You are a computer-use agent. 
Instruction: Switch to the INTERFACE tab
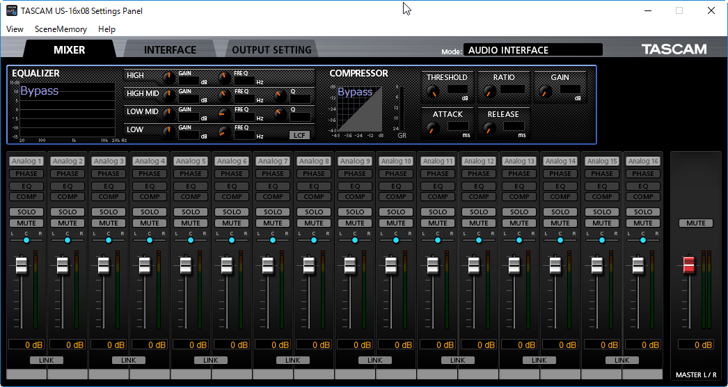pos(170,50)
